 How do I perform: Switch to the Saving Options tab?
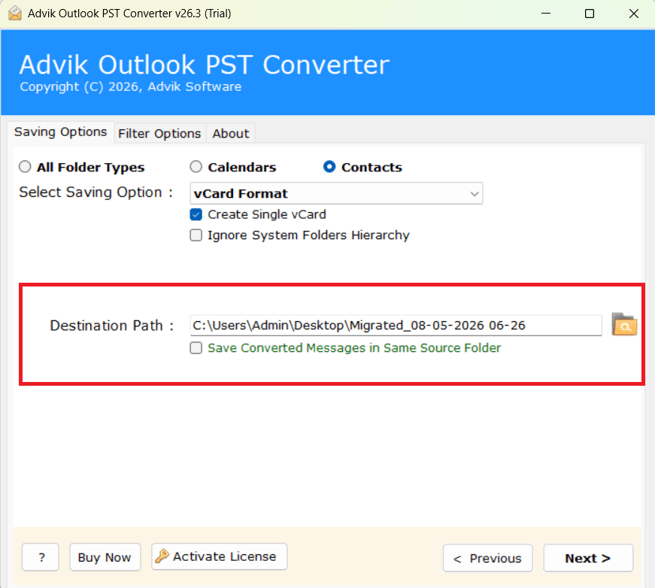click(61, 132)
